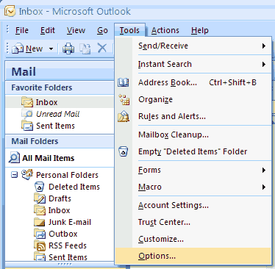Open the Go menu
Viewport: 275px width, 269px height.
point(102,30)
